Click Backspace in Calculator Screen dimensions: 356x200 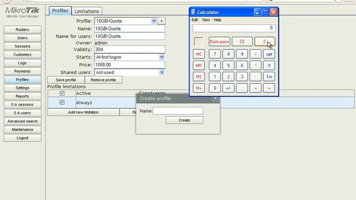219,42
